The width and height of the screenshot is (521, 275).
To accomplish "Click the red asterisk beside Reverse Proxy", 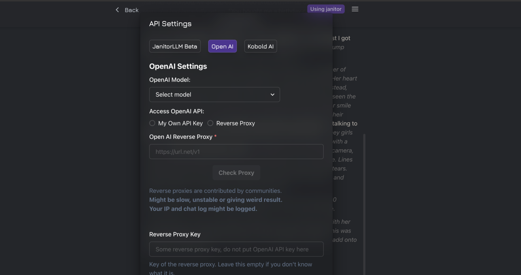I will click(216, 136).
